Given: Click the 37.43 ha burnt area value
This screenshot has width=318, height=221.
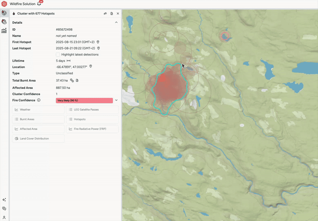Looking at the screenshot, I should pos(62,80).
